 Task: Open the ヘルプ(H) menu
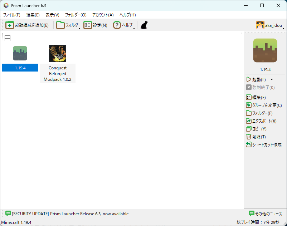click(128, 15)
